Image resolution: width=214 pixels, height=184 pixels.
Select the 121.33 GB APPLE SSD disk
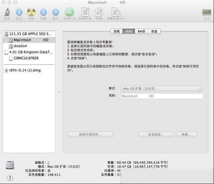(x=29, y=34)
